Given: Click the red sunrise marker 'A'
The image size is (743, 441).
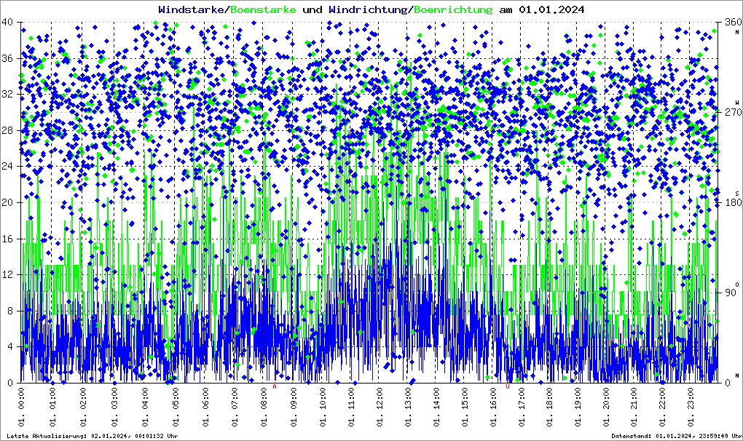Looking at the screenshot, I should [x=275, y=386].
